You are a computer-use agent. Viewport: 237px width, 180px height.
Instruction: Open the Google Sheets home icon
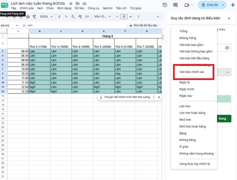point(4,5)
